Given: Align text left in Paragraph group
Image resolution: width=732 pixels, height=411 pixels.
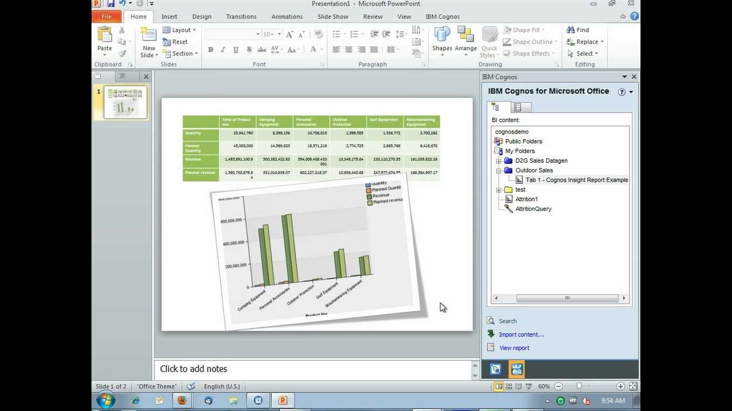Looking at the screenshot, I should coord(336,50).
